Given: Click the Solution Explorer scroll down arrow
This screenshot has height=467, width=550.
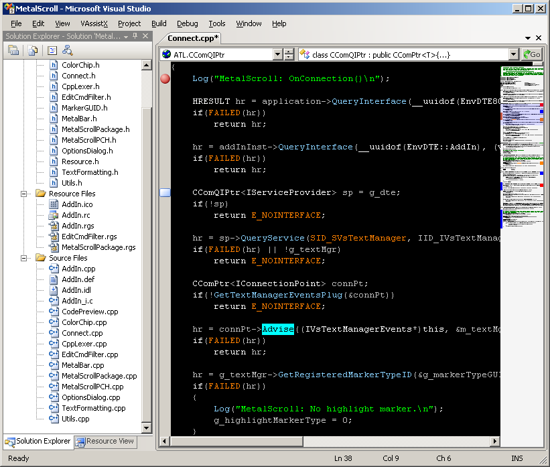Looking at the screenshot, I should click(146, 427).
